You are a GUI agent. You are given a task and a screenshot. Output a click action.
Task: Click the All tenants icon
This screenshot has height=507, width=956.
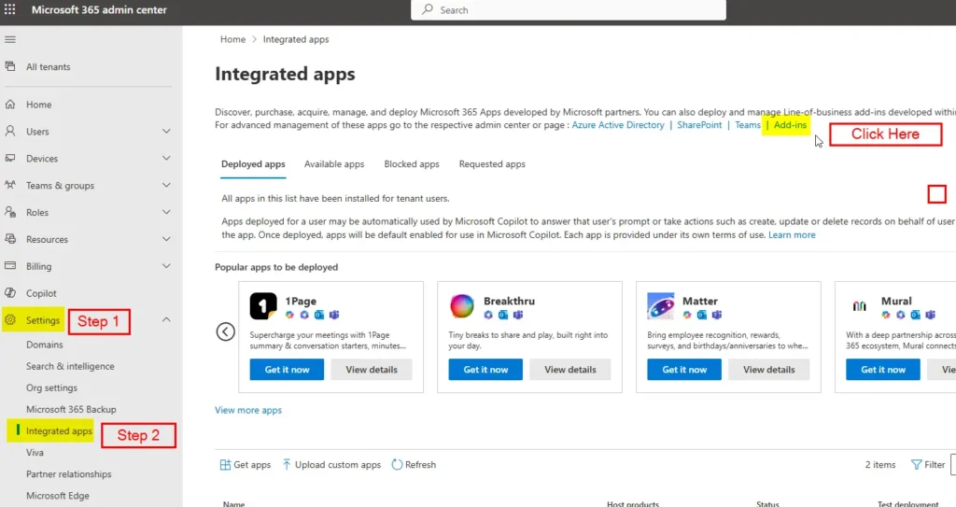click(x=10, y=66)
